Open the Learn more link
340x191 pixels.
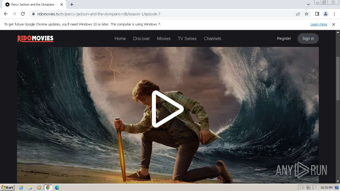[319, 24]
